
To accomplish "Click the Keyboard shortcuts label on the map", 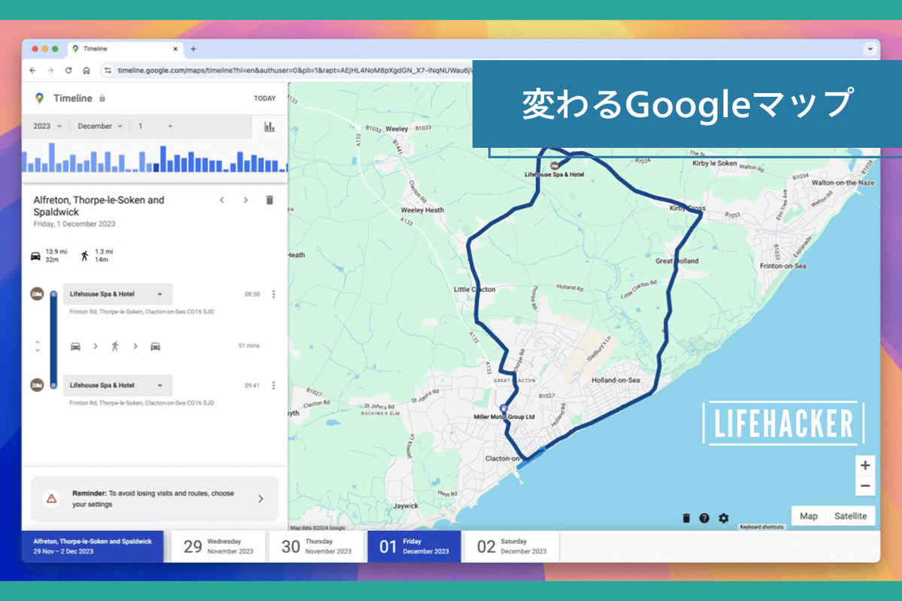I will [x=764, y=525].
